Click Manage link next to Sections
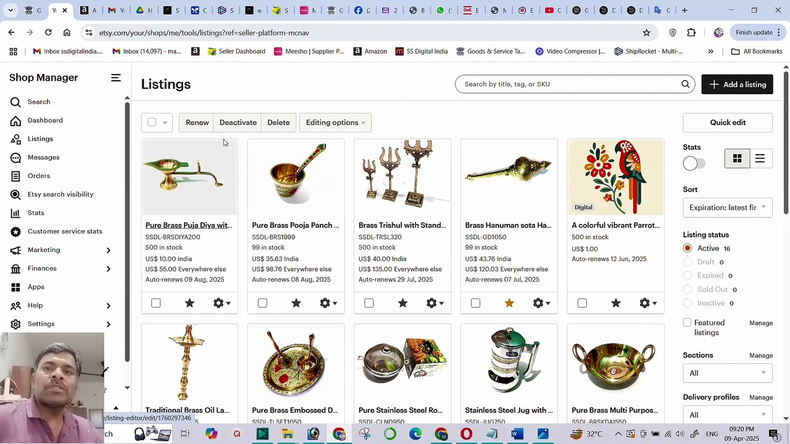The width and height of the screenshot is (790, 444). (761, 355)
